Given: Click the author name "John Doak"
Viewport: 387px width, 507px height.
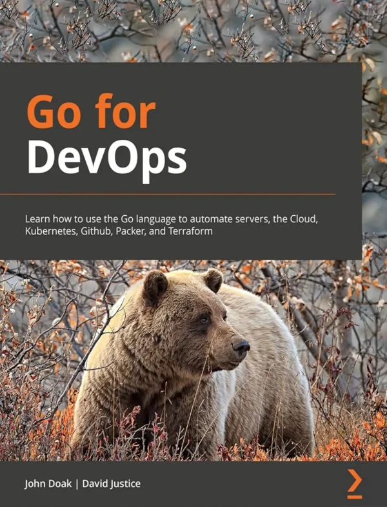Looking at the screenshot, I should pyautogui.click(x=48, y=484).
